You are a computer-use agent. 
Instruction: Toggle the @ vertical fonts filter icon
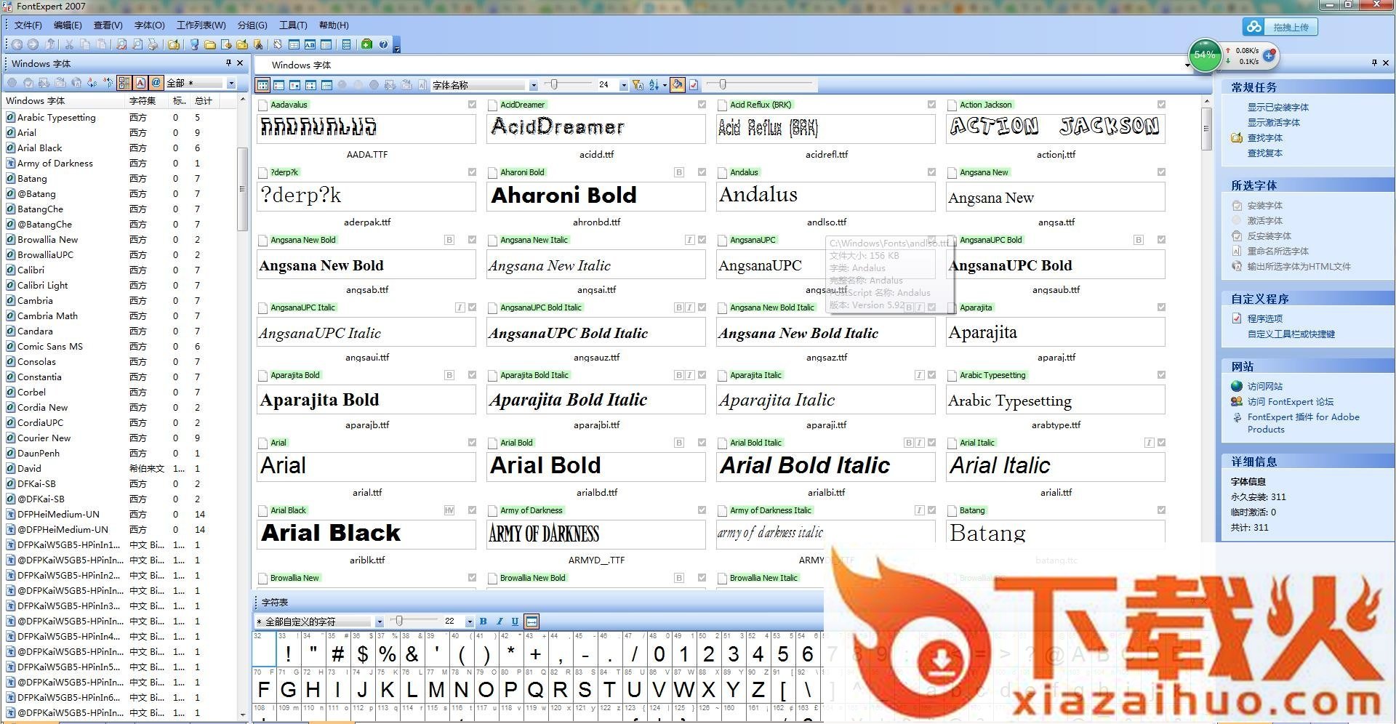point(156,83)
